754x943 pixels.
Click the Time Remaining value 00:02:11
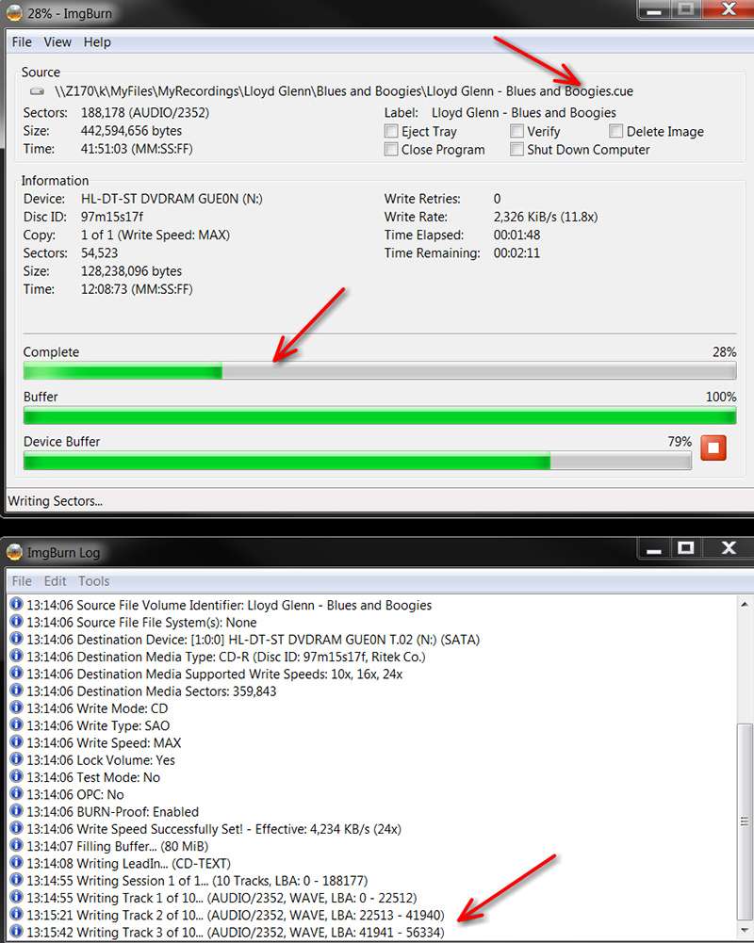click(516, 252)
